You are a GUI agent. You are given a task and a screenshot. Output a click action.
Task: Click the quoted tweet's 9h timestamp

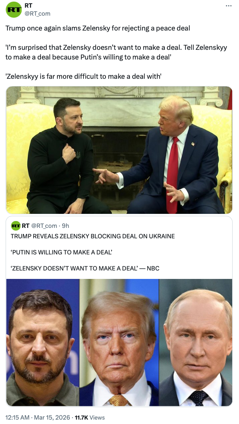click(x=65, y=225)
